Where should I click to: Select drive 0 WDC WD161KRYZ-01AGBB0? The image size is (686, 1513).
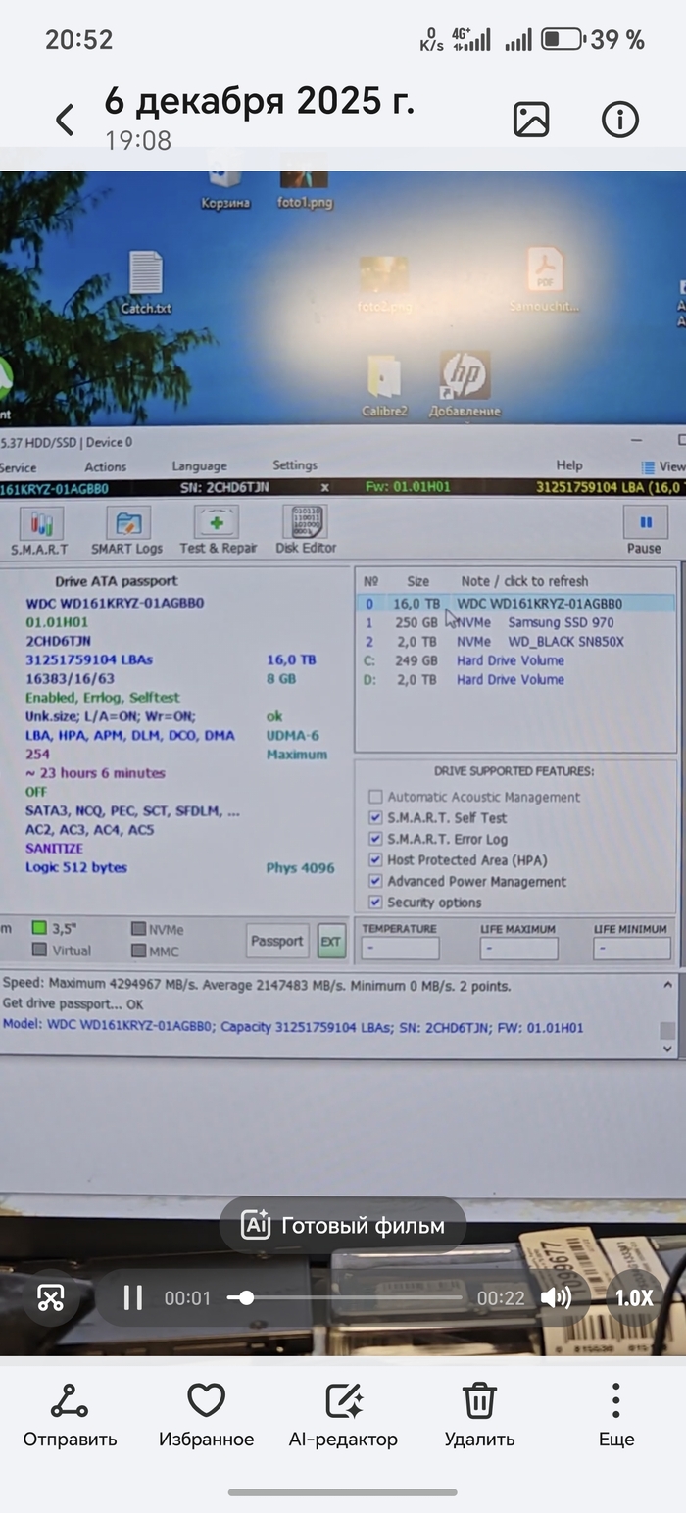tap(514, 604)
